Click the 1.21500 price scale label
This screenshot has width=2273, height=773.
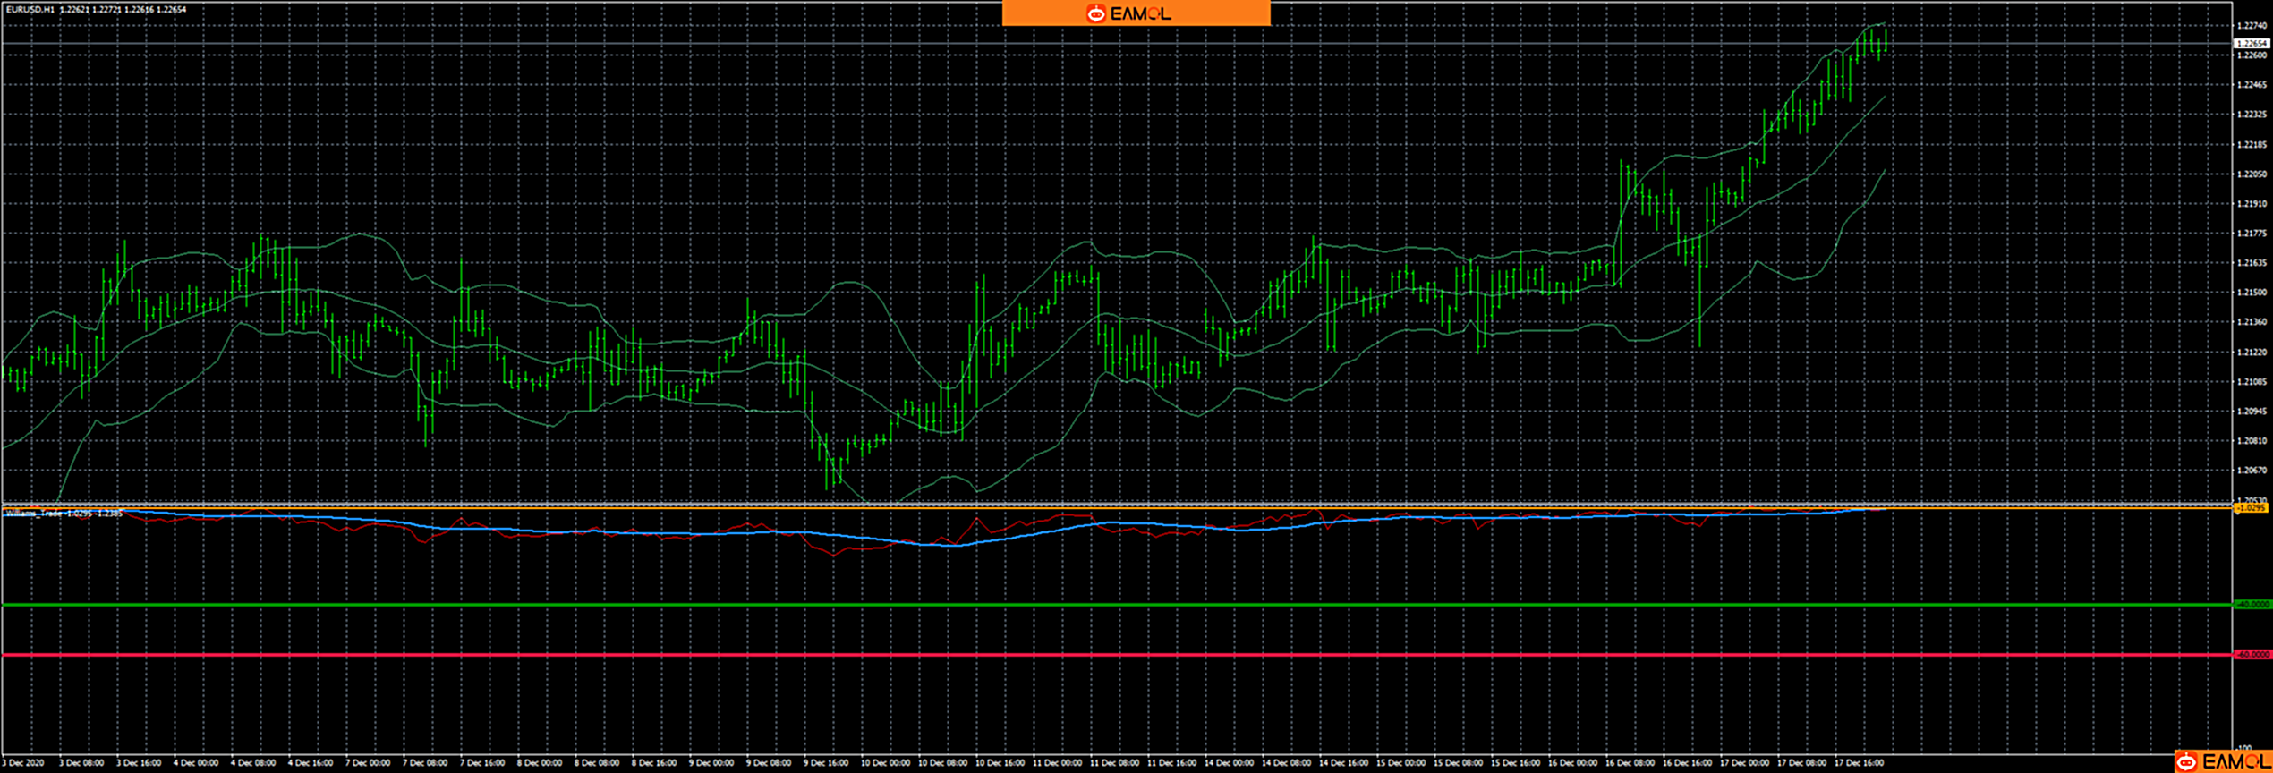coord(2251,293)
